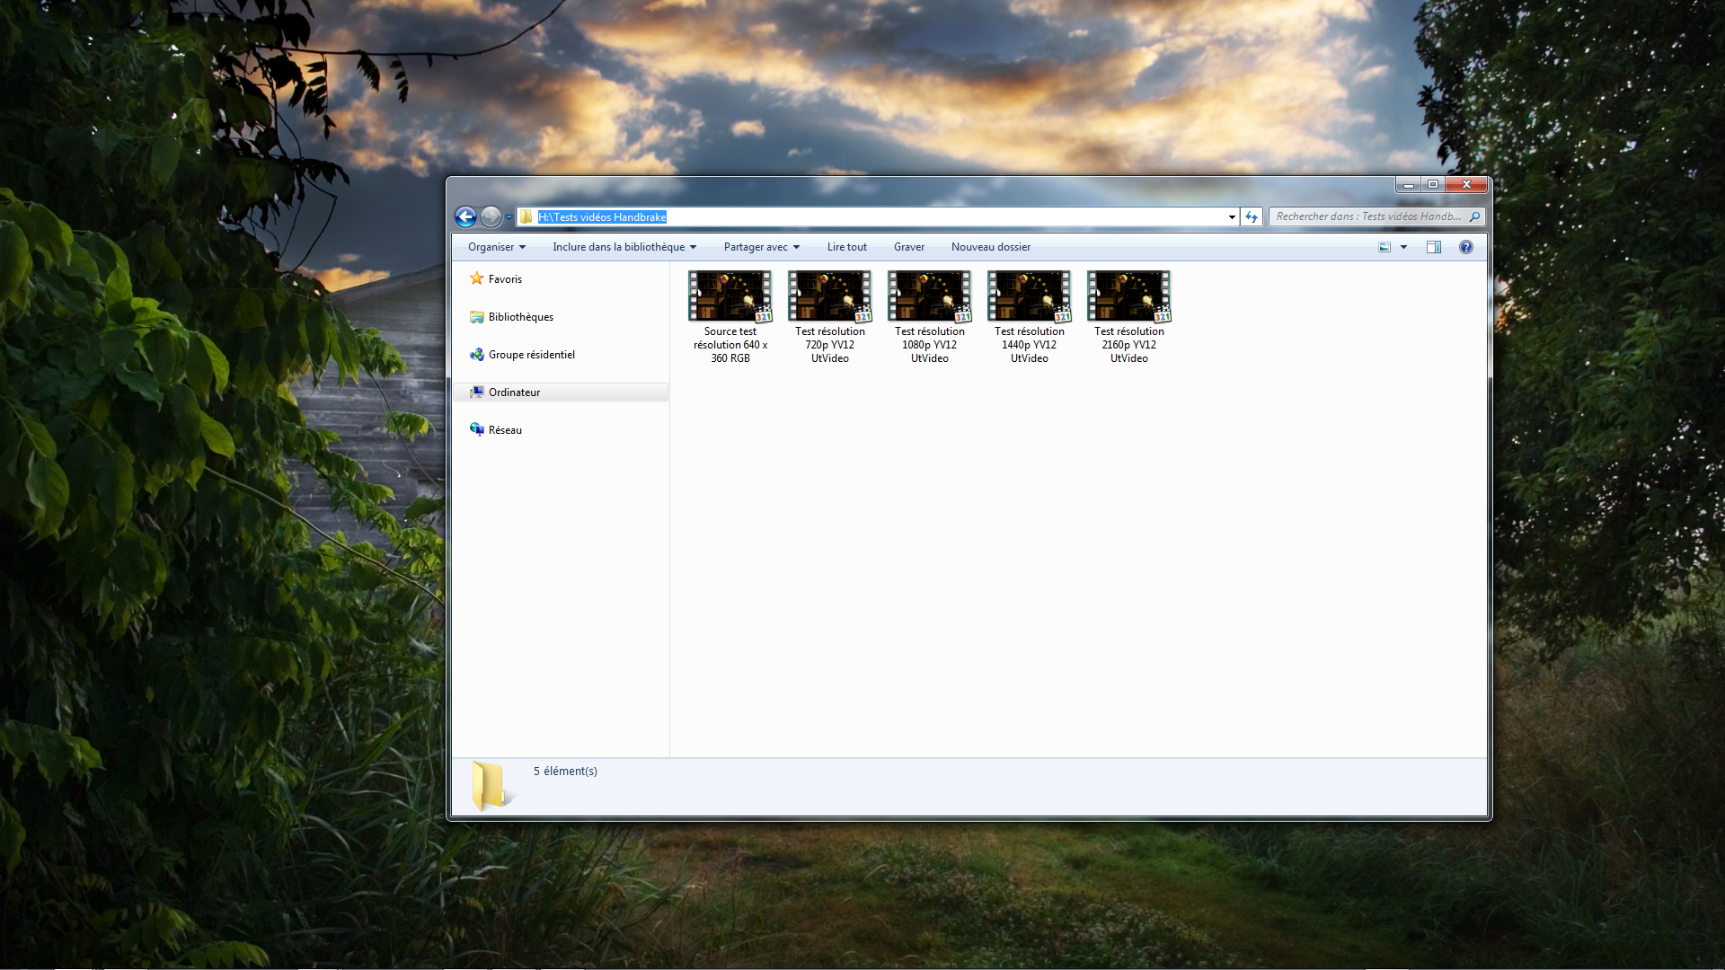This screenshot has width=1725, height=970.
Task: Refresh the folder with the refresh button
Action: click(1252, 216)
